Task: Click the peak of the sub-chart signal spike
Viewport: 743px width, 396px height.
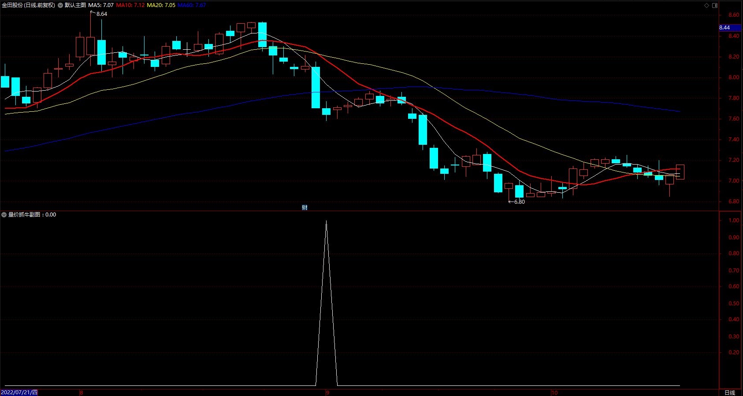Action: click(x=326, y=221)
